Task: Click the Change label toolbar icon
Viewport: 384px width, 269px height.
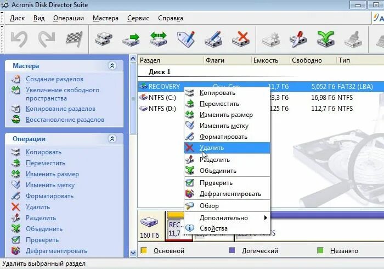Action: click(x=186, y=39)
